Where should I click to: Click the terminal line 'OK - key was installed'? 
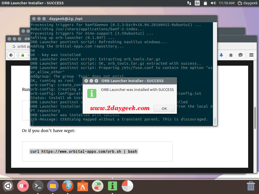click(55, 55)
